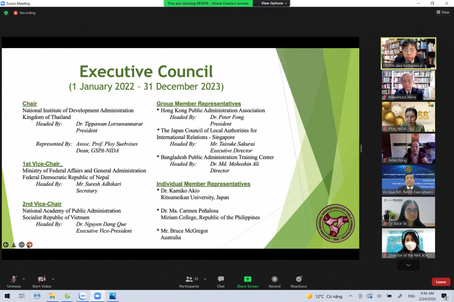The height and width of the screenshot is (302, 454).
Task: Click the green encryption shield icon
Action: pos(6,13)
